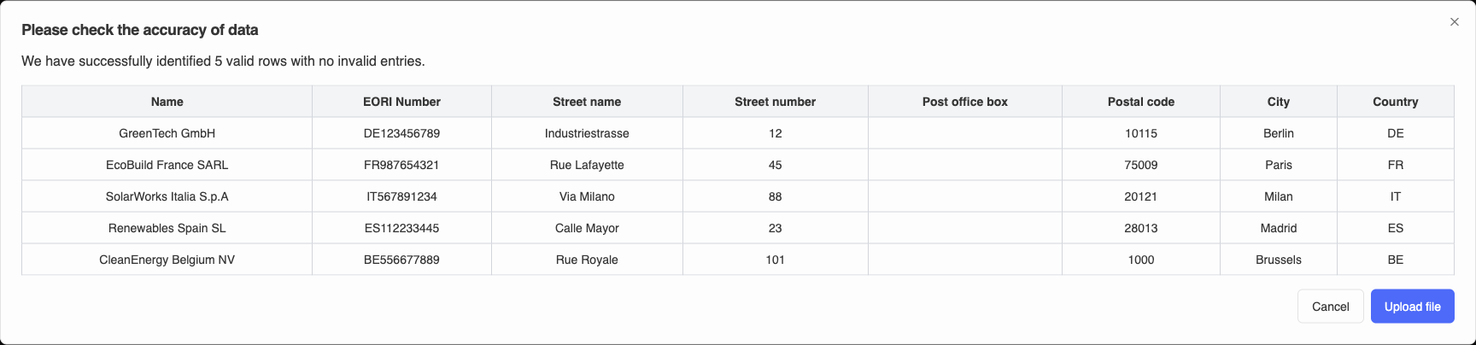
Task: Select the EcoBuild France SARL row
Action: coord(167,165)
